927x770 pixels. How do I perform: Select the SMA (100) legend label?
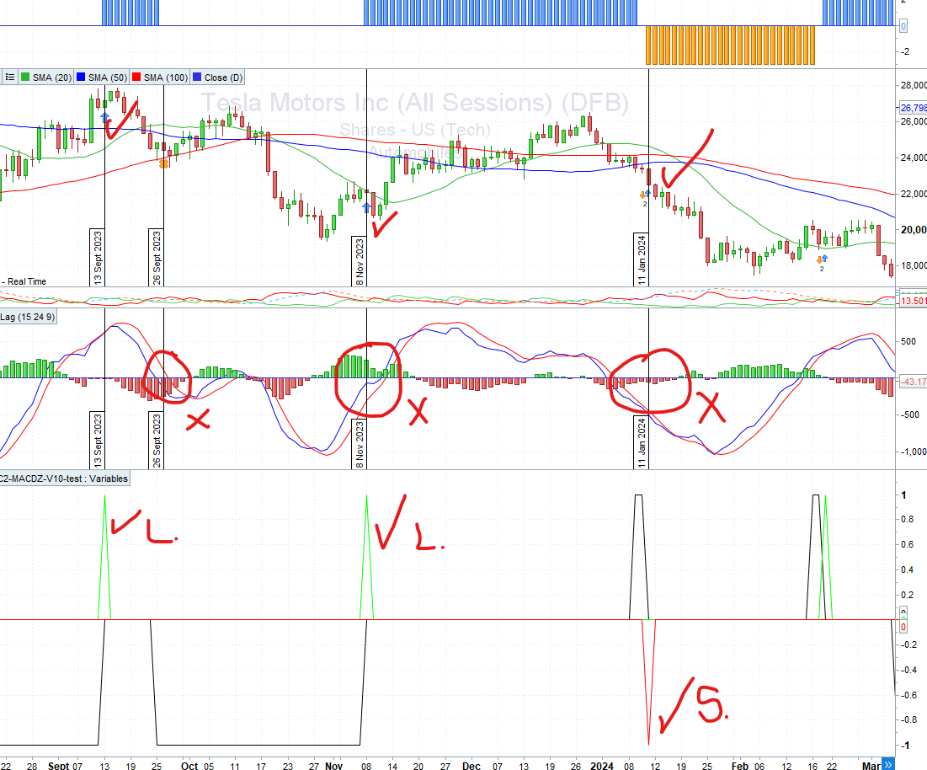166,78
